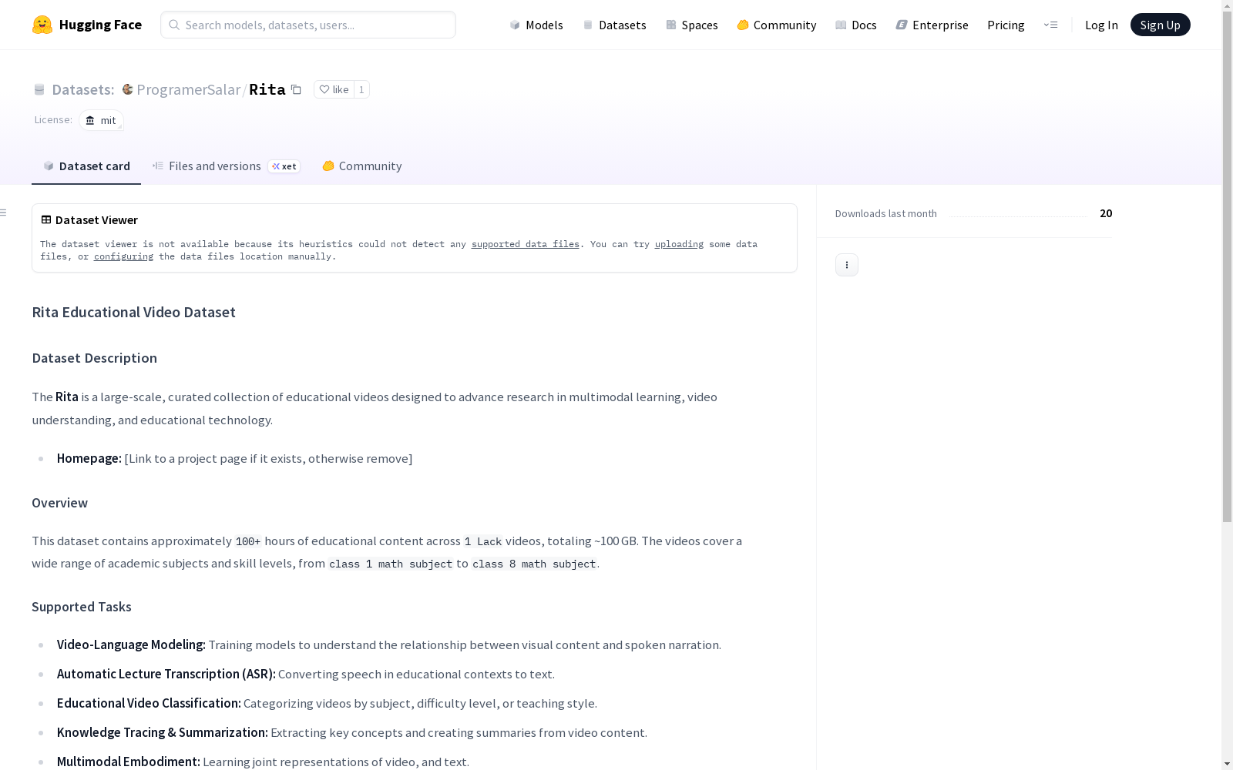Click the downloads count 20
Image resolution: width=1233 pixels, height=770 pixels.
click(x=1106, y=213)
